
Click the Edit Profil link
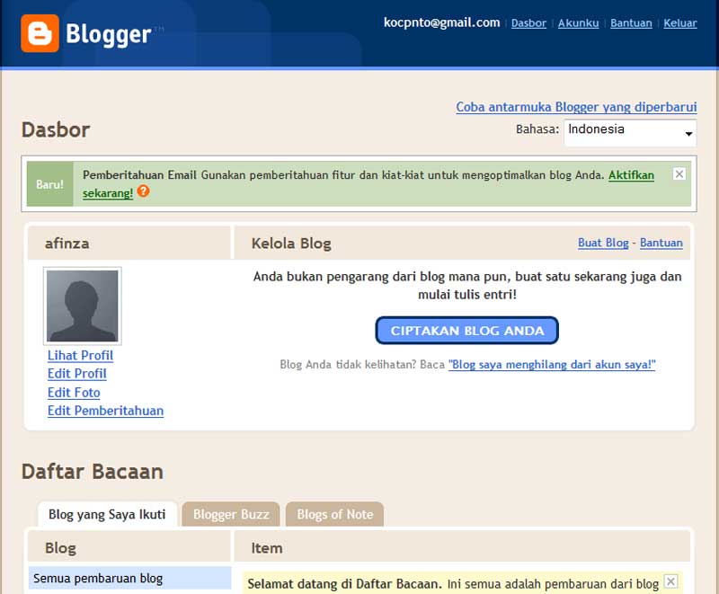click(77, 374)
